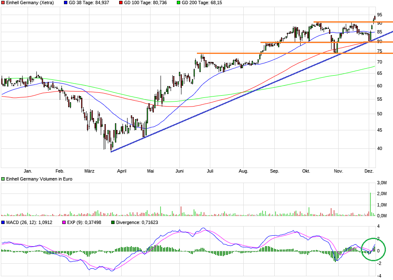
Task: Click the Juni label on the time axis
Action: pyautogui.click(x=180, y=171)
